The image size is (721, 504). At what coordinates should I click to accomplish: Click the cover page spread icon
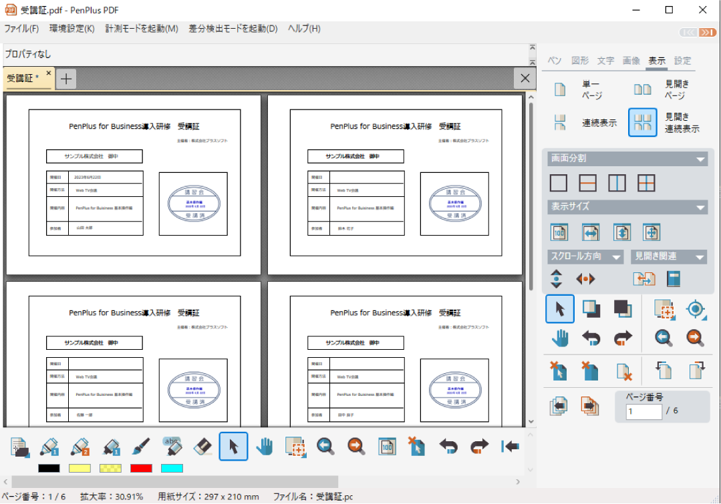[673, 279]
